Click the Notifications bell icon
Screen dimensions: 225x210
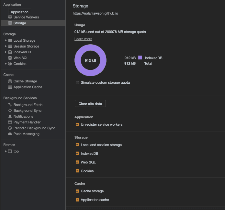point(10,116)
